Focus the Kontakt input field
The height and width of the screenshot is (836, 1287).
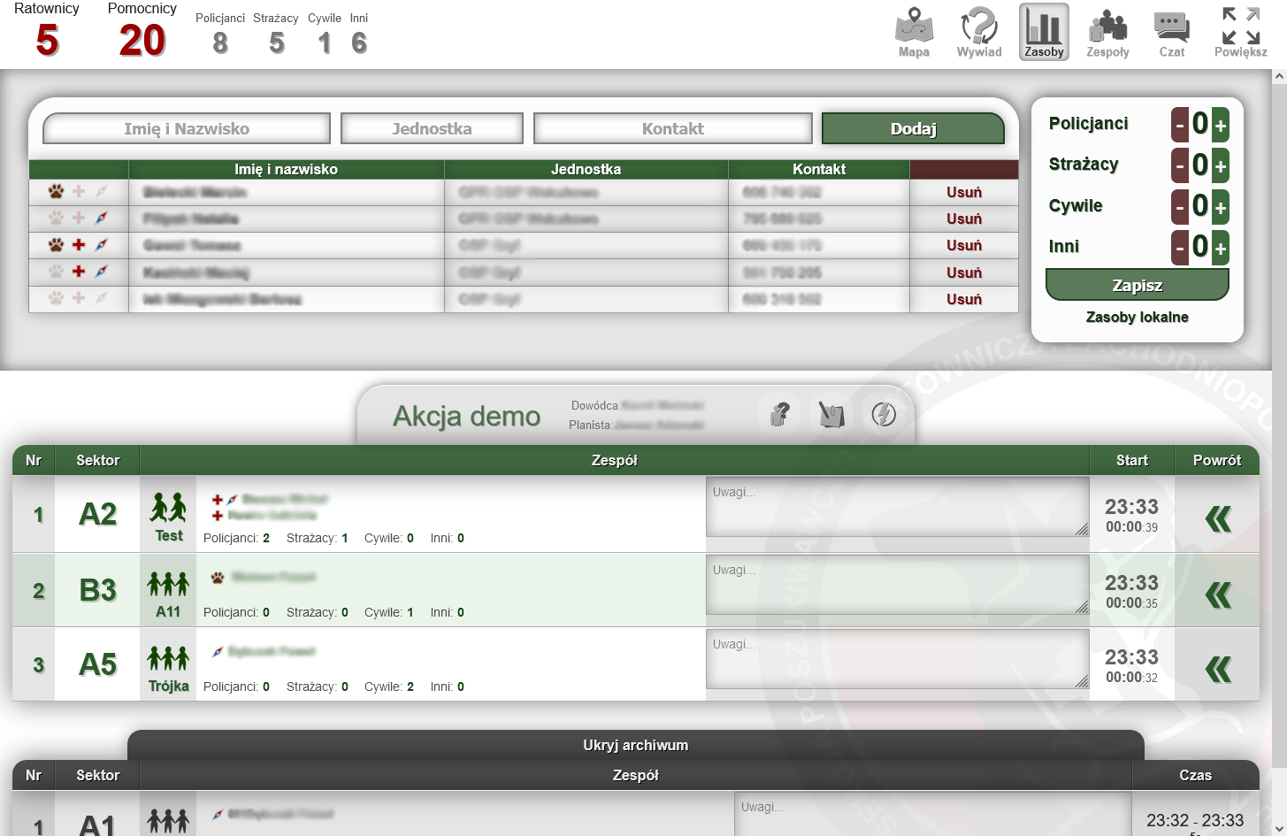[673, 128]
